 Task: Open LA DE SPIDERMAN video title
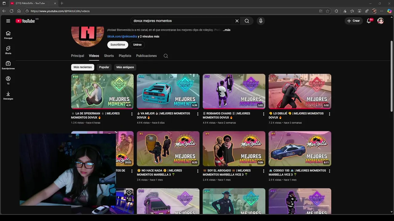[x=95, y=115]
